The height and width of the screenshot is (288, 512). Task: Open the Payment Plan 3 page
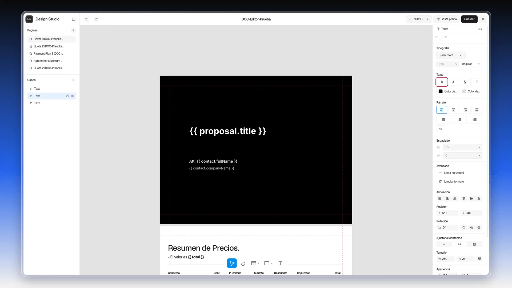51,54
